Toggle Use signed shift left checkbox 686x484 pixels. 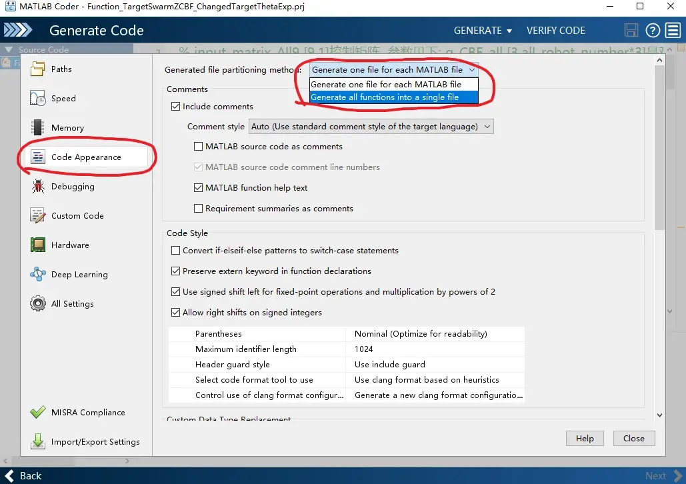tap(175, 291)
